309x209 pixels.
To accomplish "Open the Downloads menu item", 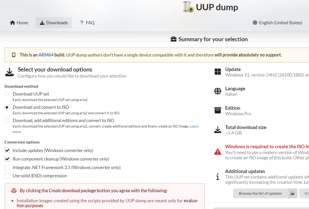I will pos(54,23).
